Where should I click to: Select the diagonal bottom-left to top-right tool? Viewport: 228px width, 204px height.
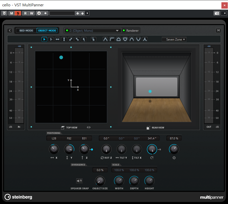point(71,39)
